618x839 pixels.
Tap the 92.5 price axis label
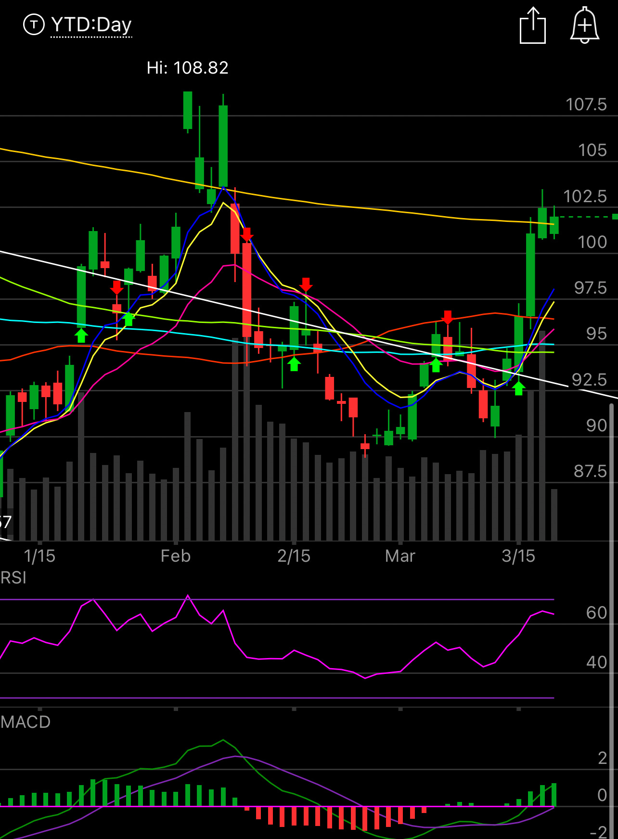(589, 380)
